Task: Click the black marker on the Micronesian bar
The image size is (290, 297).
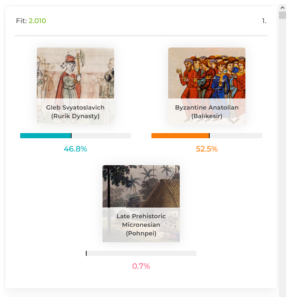Action: (x=86, y=253)
